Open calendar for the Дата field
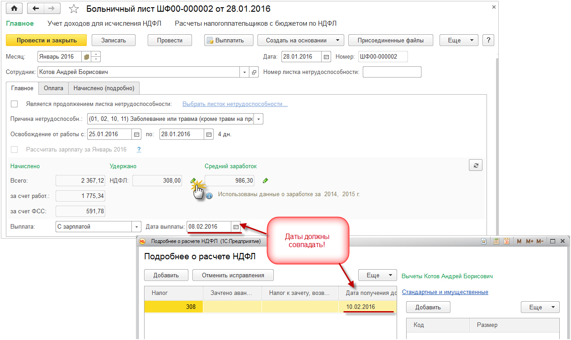Screen dimensions: 571x340 coord(327,57)
